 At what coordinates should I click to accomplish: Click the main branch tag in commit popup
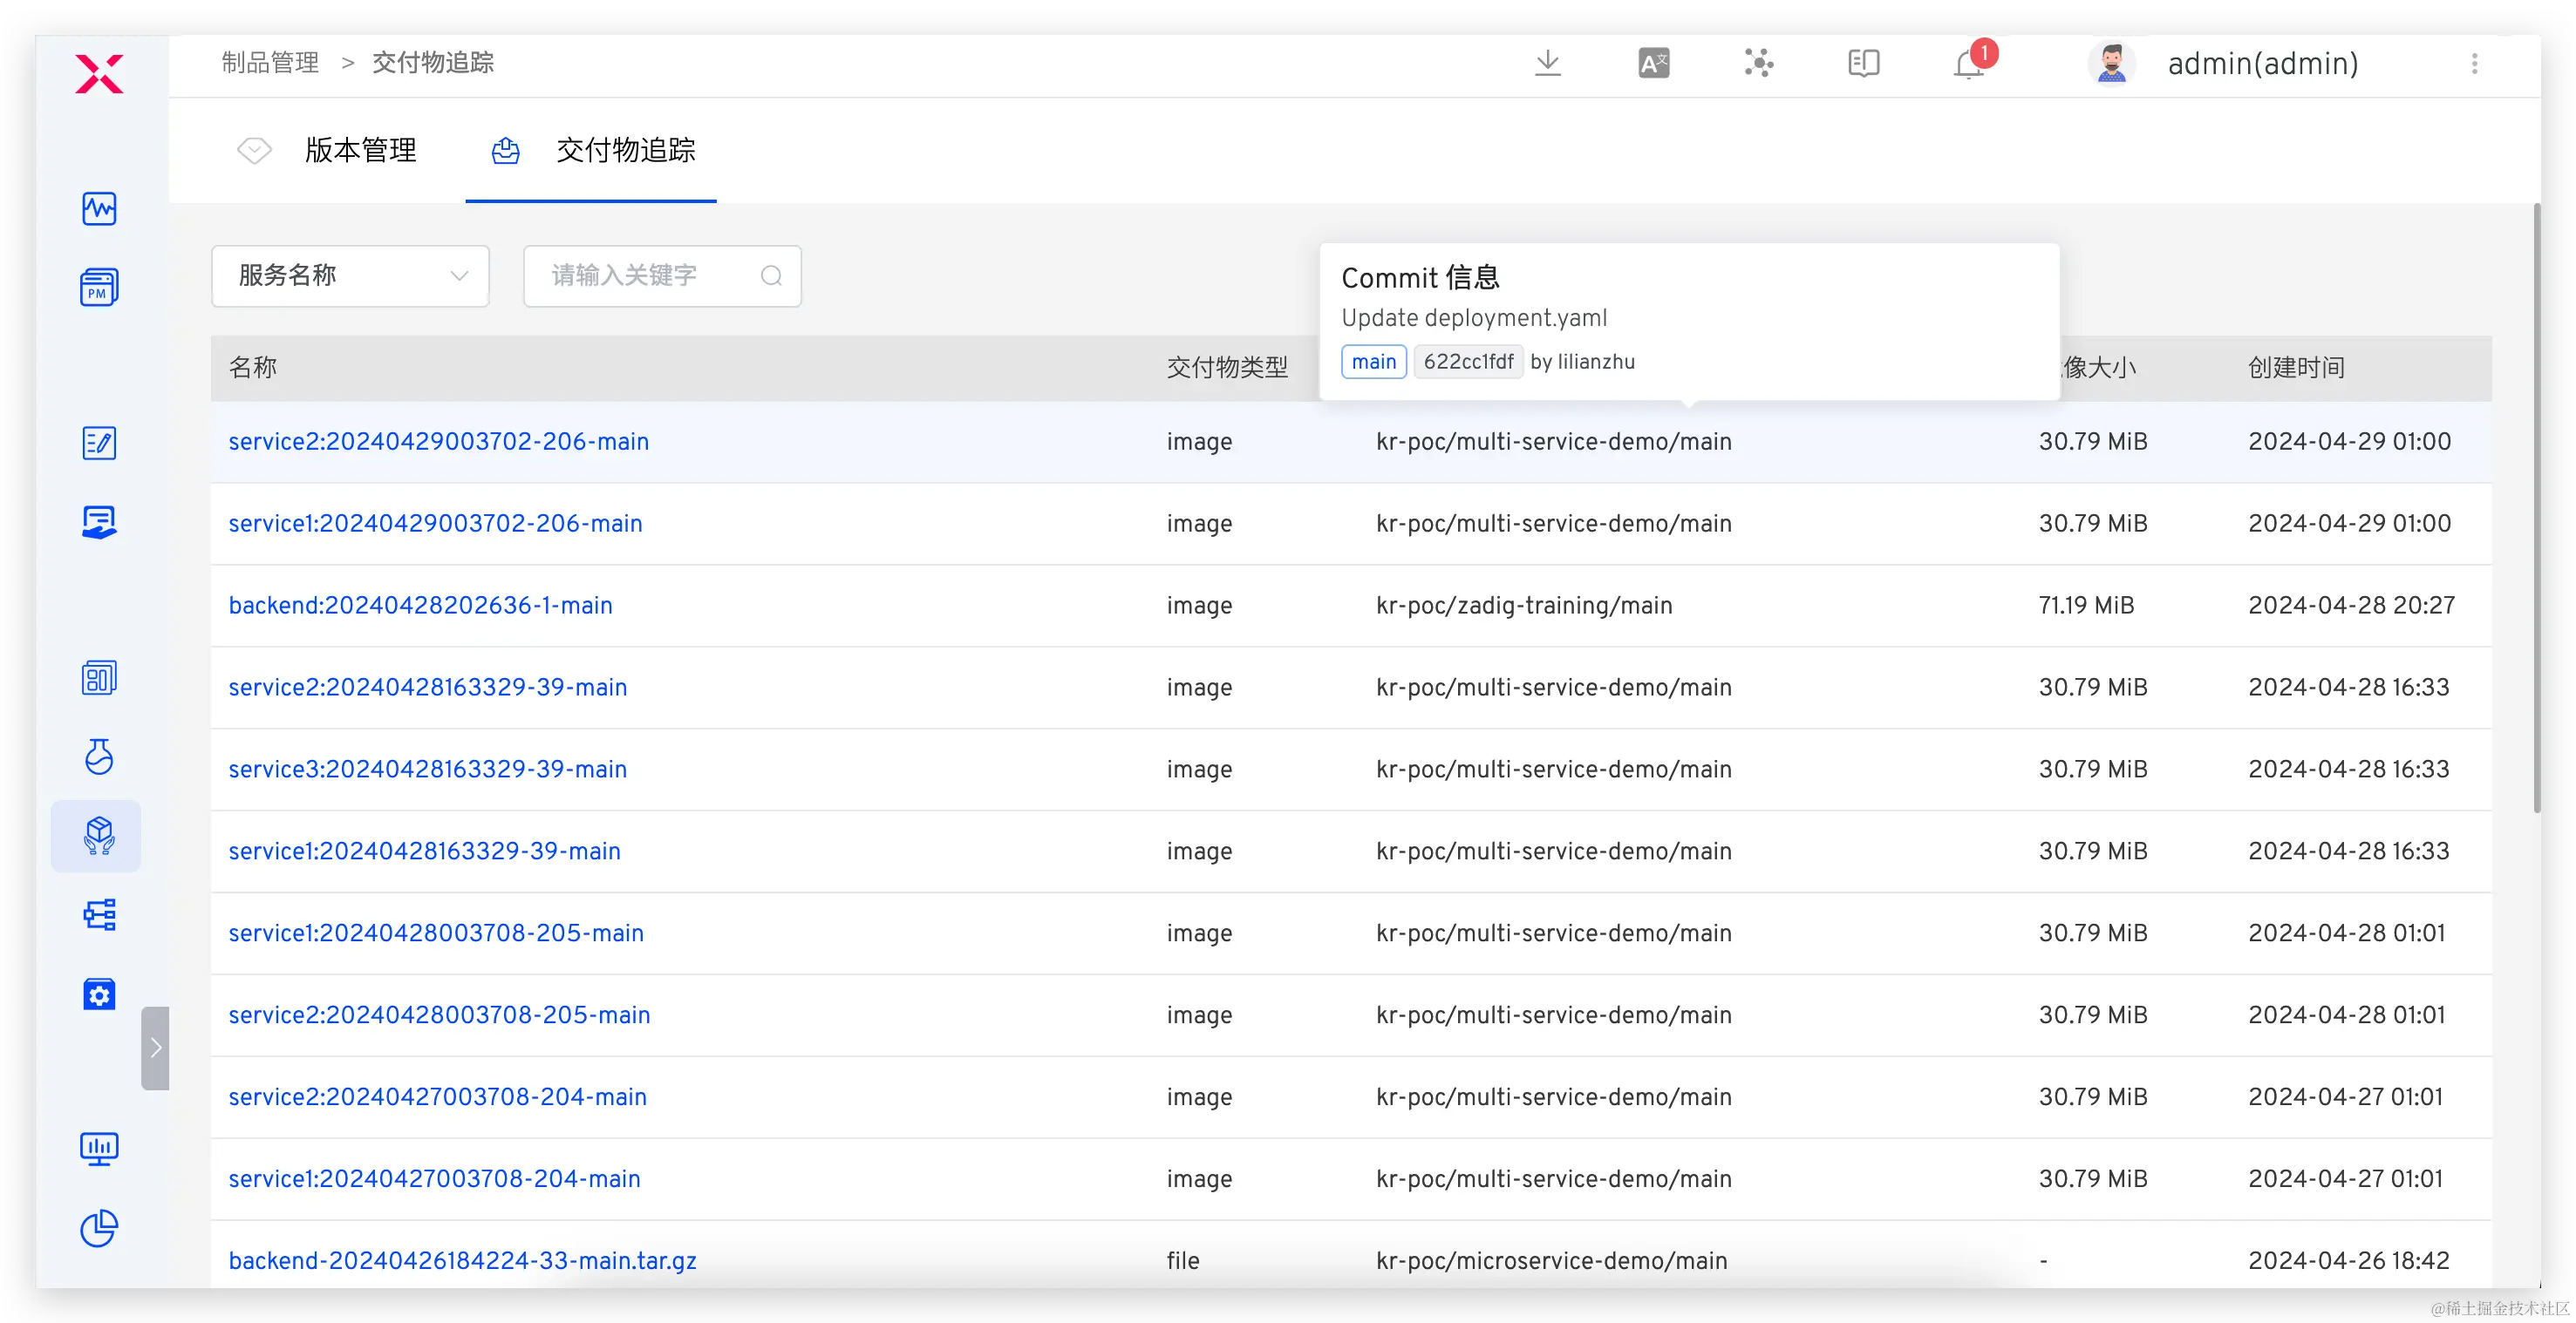coord(1373,362)
